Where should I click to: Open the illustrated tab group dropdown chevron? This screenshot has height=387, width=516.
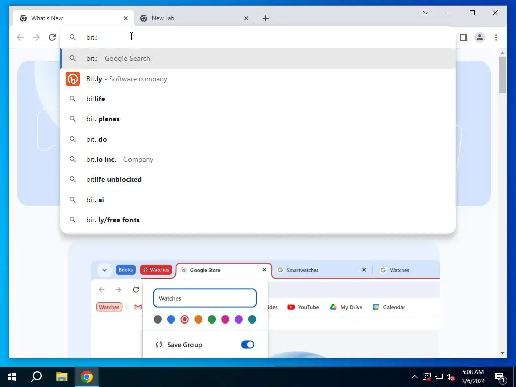[104, 270]
